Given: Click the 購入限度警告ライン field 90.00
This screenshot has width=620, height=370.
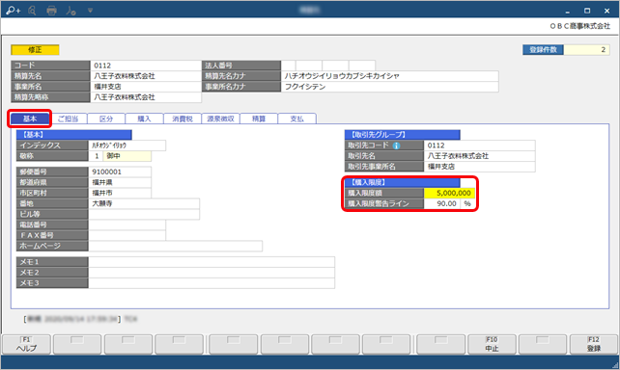Looking at the screenshot, I should coord(442,204).
